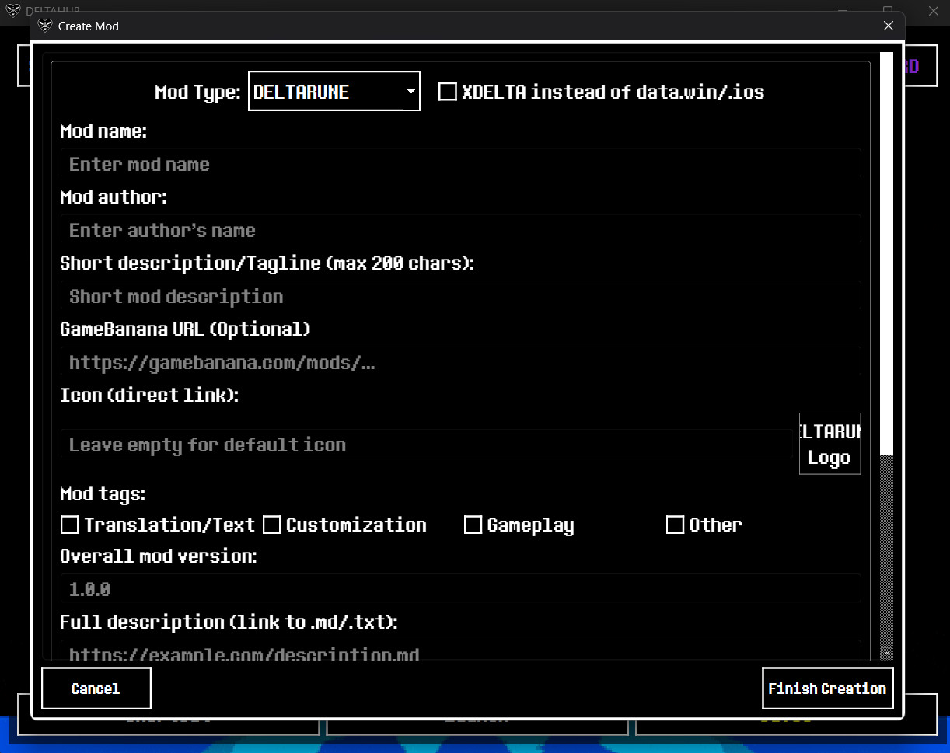Toggle the Other mod tag
The width and height of the screenshot is (950, 753).
[x=675, y=525]
